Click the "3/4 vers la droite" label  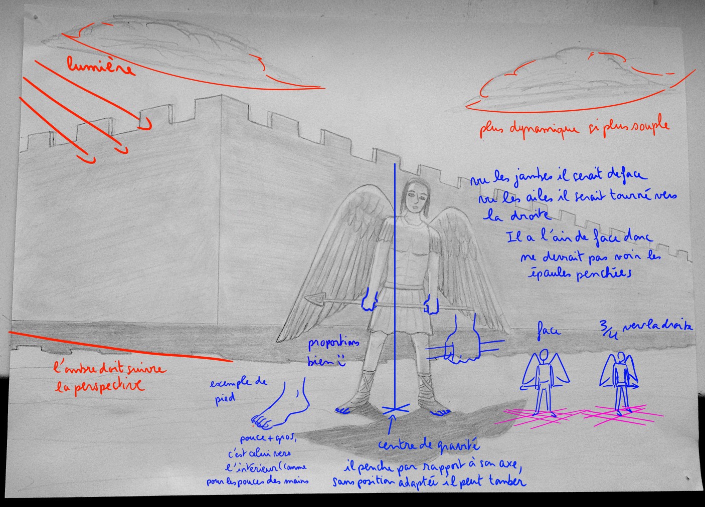[x=647, y=327]
